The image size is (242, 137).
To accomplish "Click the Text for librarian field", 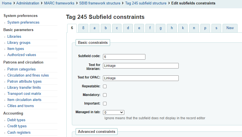I will click(141, 66).
